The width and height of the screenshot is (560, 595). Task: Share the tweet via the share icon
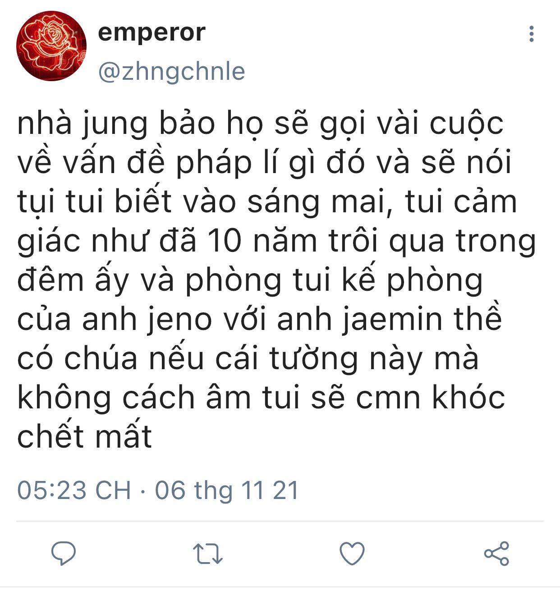tap(496, 554)
